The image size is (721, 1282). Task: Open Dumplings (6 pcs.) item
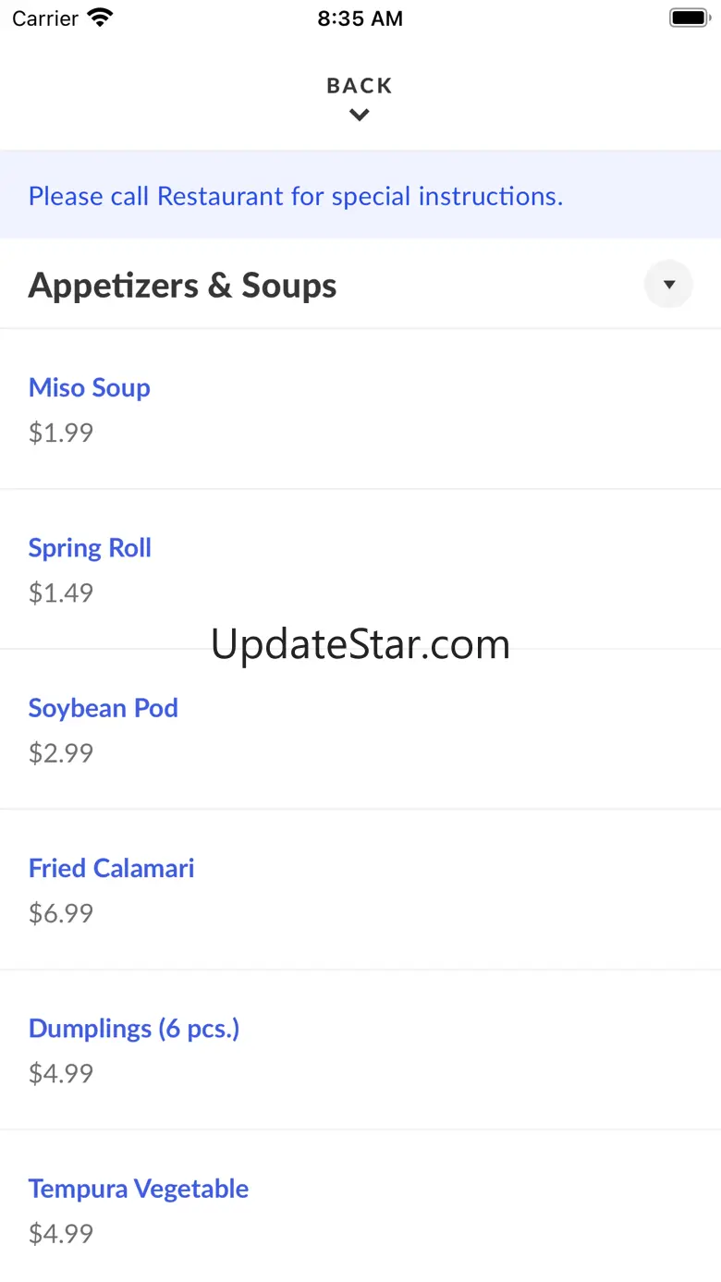(x=134, y=1028)
